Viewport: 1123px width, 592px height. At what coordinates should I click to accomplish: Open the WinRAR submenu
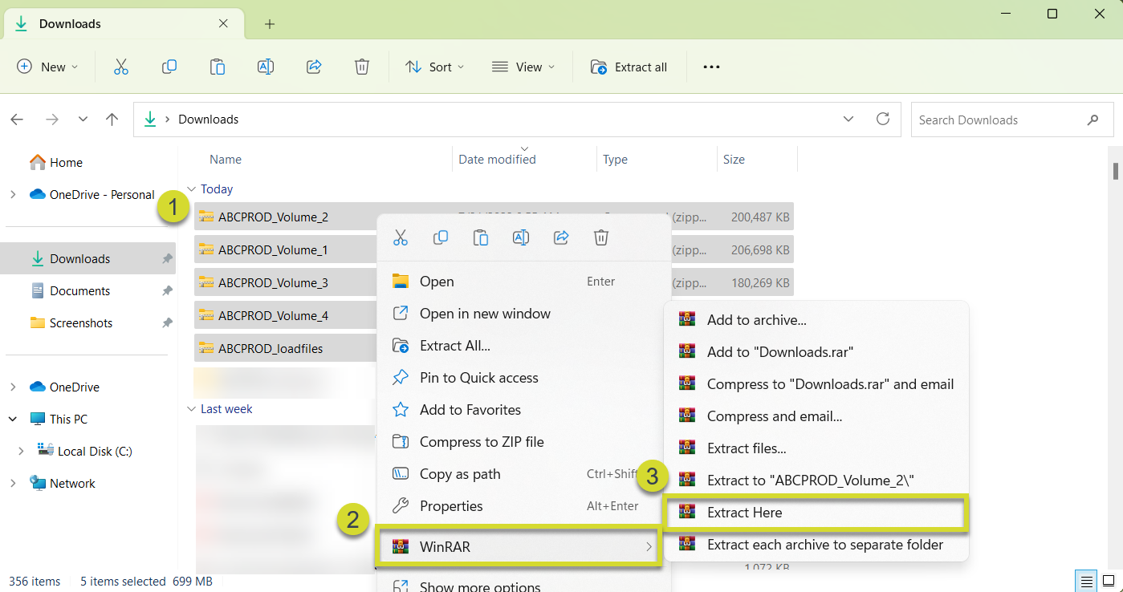pos(519,547)
